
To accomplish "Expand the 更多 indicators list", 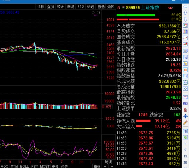I will coord(55,166).
